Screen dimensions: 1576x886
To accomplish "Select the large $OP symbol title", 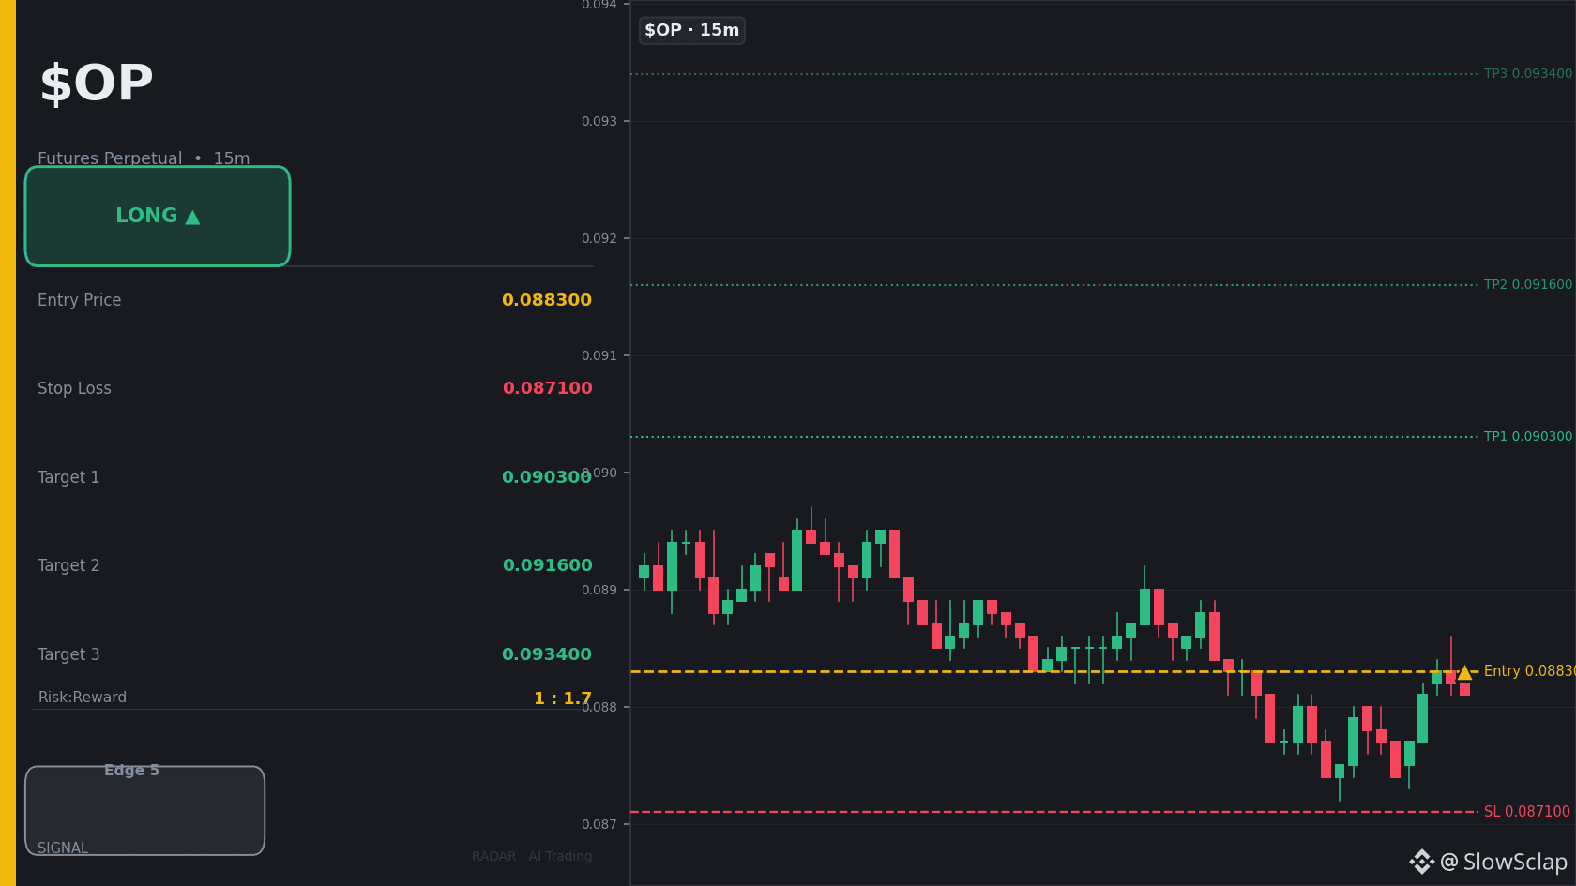I will (97, 83).
